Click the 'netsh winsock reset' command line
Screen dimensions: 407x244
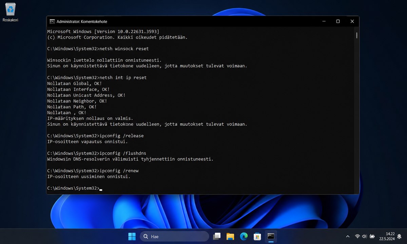[x=98, y=49]
